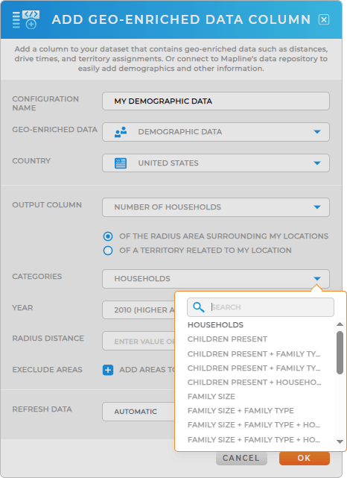This screenshot has width=347, height=478.
Task: Click the geo-enriched column header icon
Action: pos(26,19)
